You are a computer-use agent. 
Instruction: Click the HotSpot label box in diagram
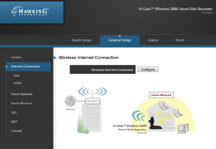(92, 101)
